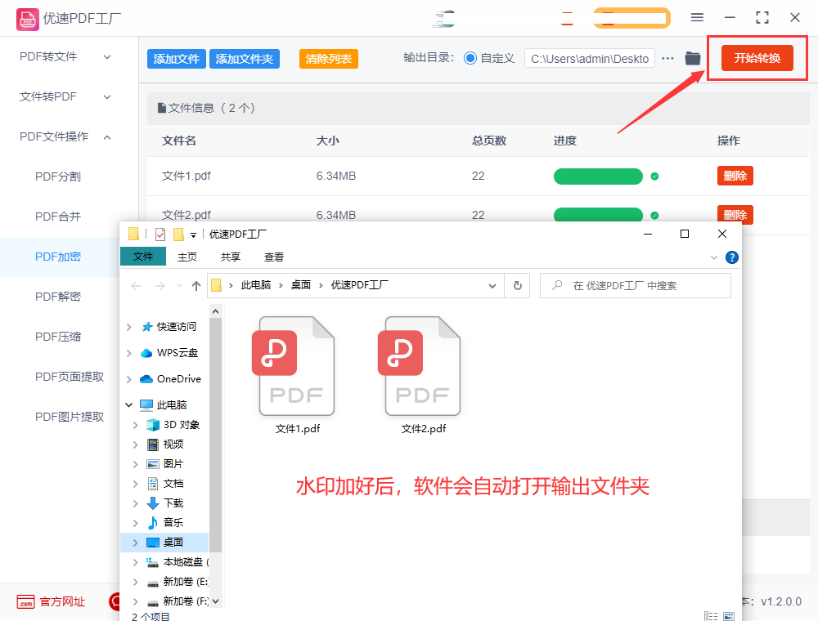
Task: Click Explorer help question mark icon
Action: 732,257
